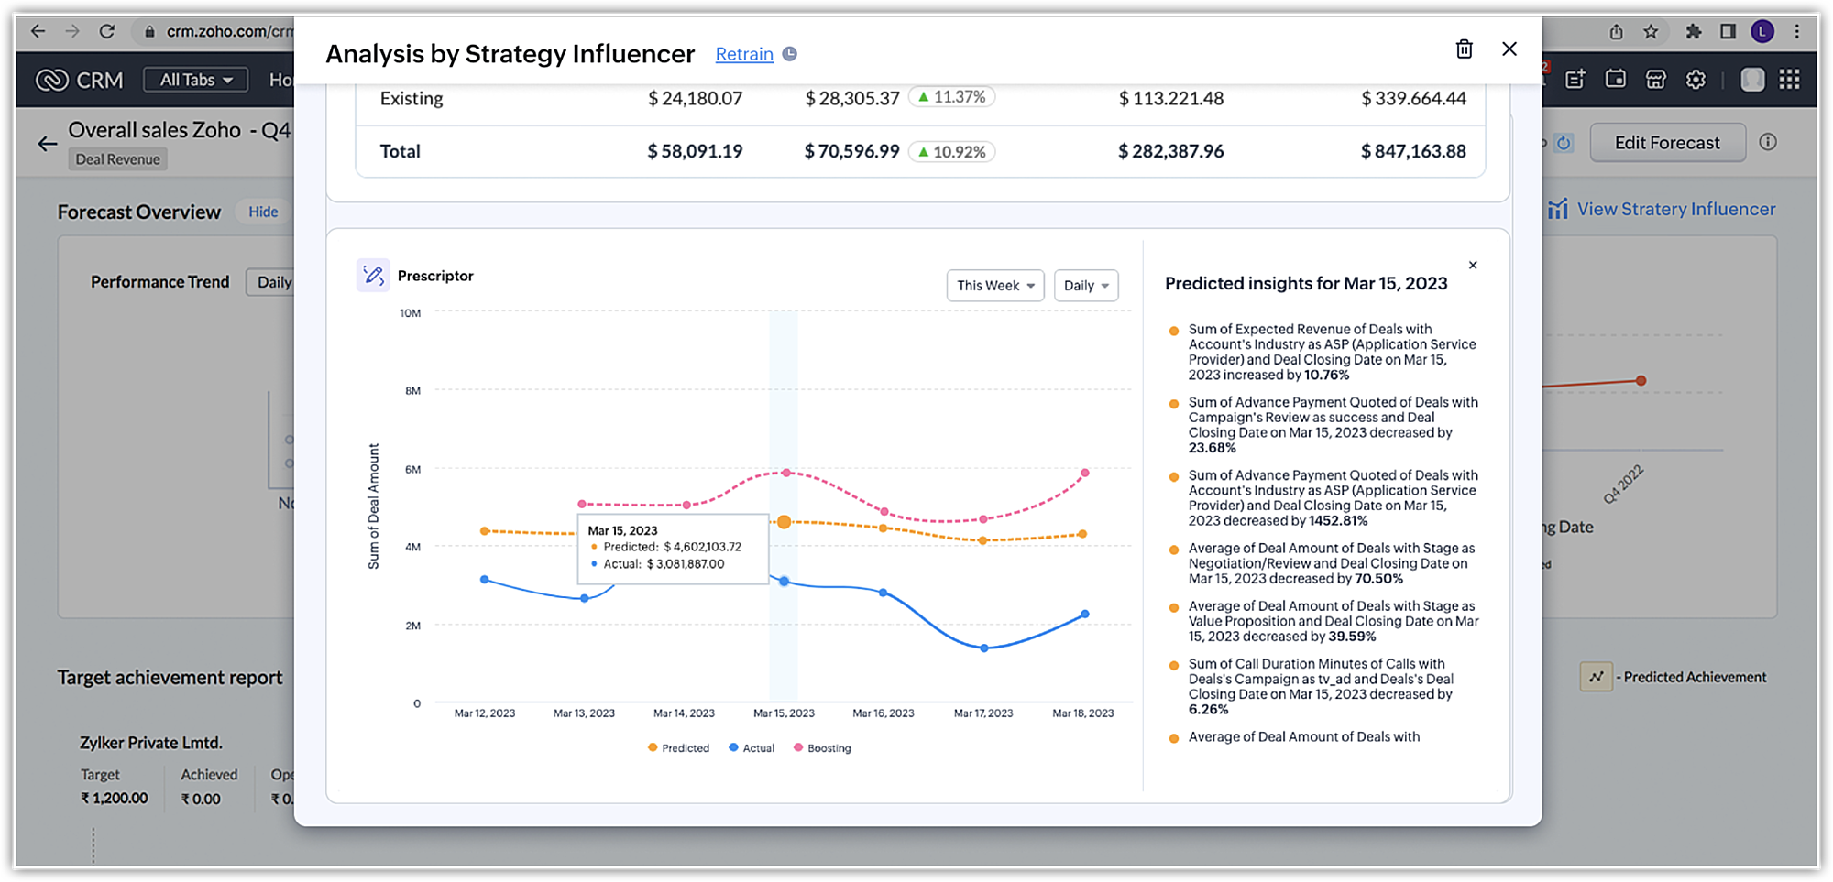
Task: Toggle the Actual series in chart legend
Action: click(x=752, y=748)
